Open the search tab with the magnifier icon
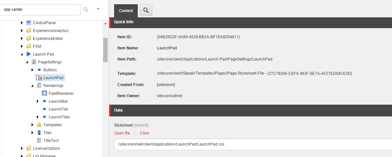Screen dimensions: 392x157 146,10
